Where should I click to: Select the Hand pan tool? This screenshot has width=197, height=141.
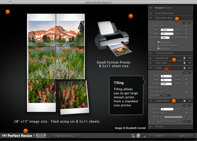(x=138, y=136)
